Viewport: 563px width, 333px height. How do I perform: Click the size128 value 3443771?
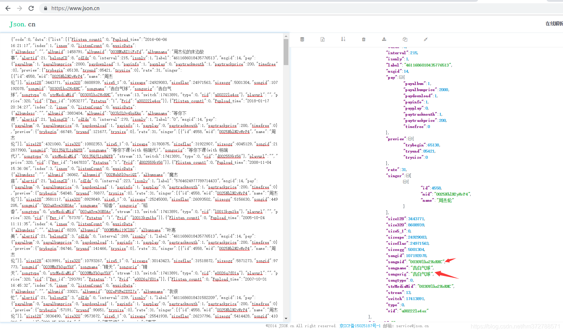click(416, 219)
